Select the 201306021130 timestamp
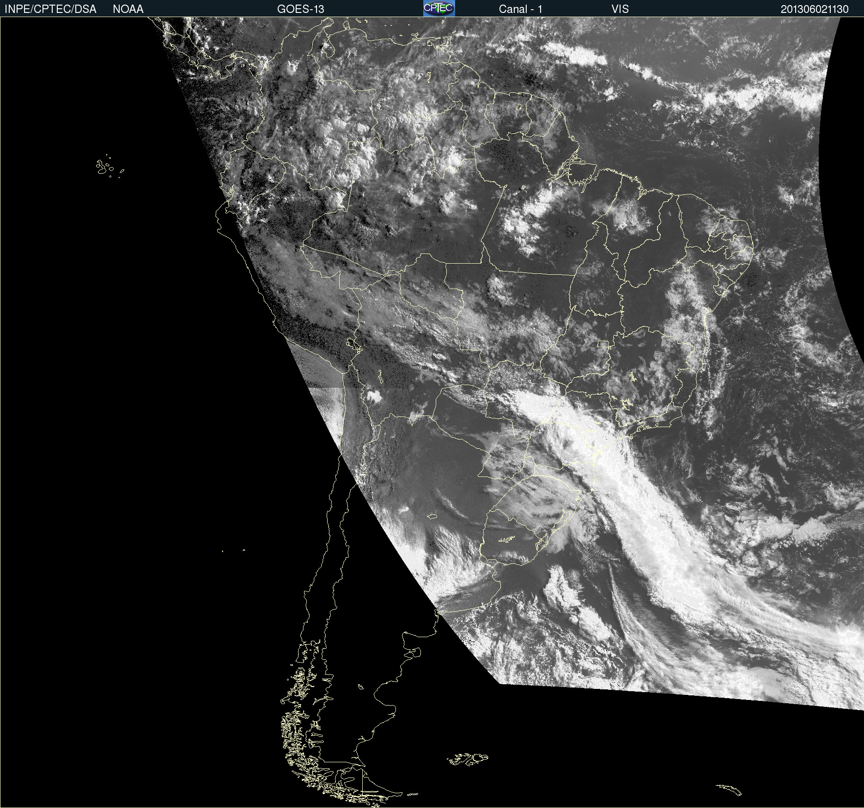Viewport: 864px width, 808px height. tap(815, 9)
